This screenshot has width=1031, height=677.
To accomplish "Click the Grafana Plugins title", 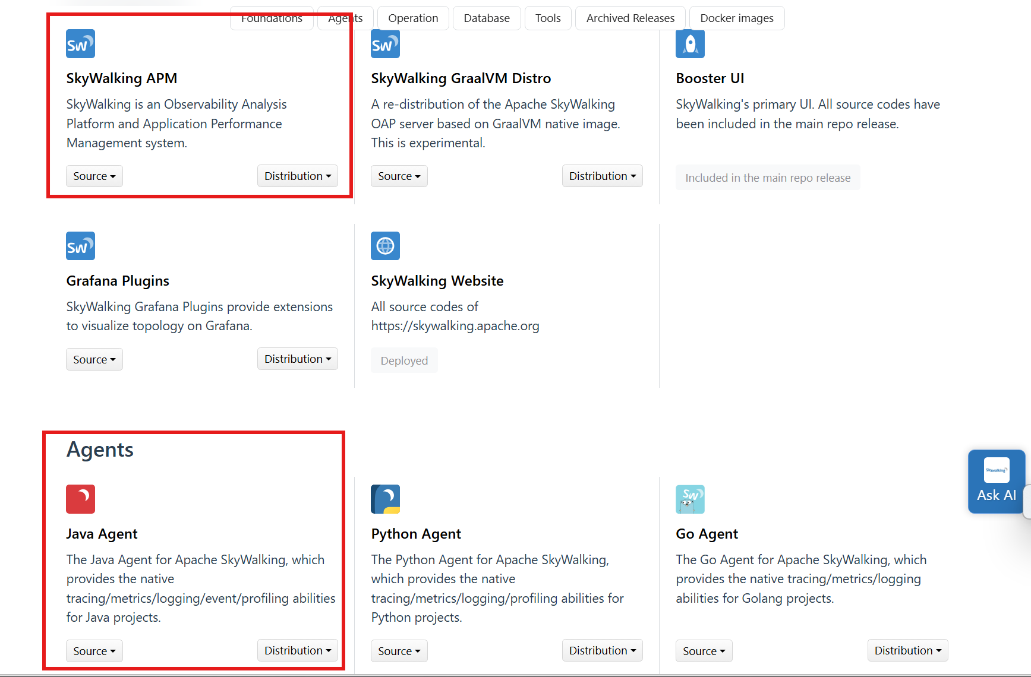I will click(118, 281).
